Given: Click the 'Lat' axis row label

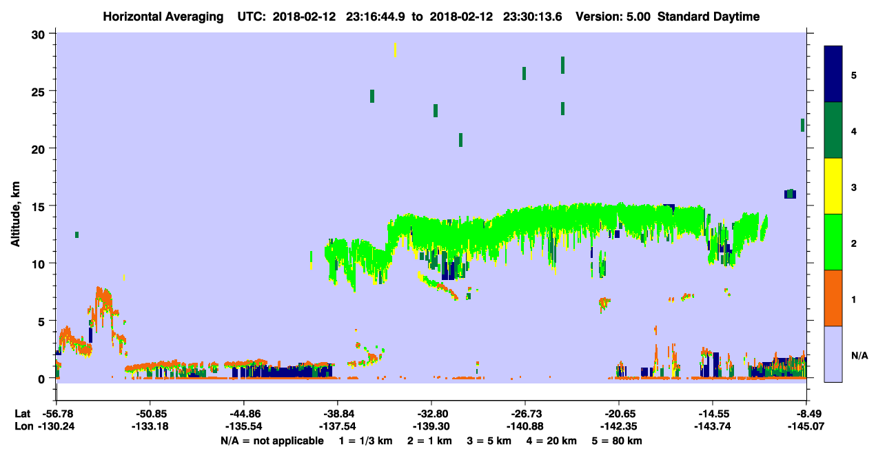Looking at the screenshot, I should [x=22, y=414].
